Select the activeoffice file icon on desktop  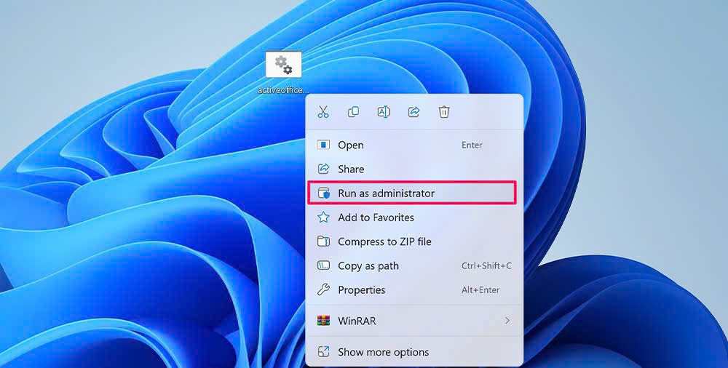pyautogui.click(x=283, y=65)
